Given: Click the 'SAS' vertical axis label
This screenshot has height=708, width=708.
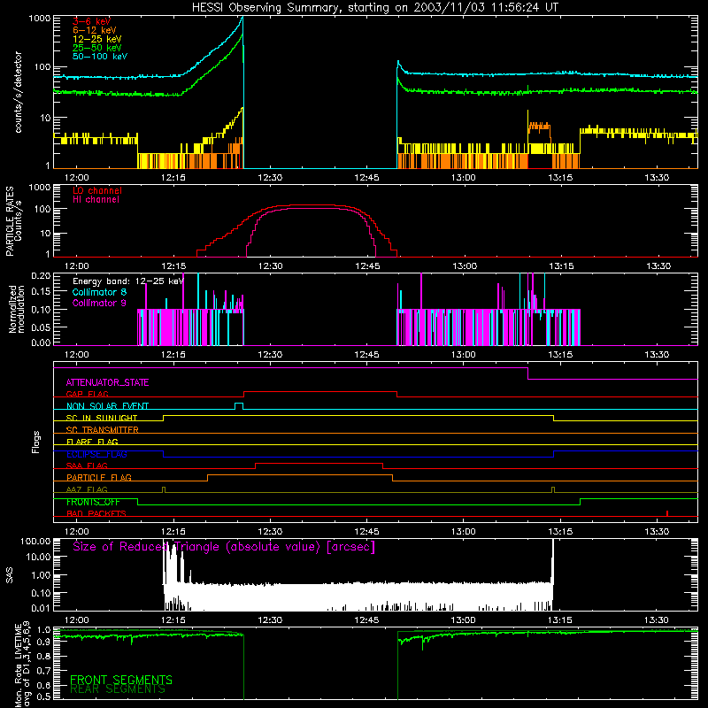Looking at the screenshot, I should (10, 575).
